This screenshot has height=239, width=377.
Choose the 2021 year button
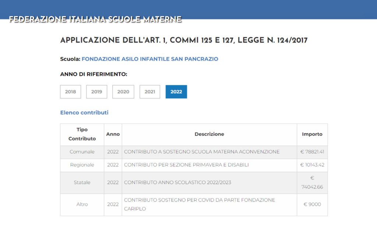pos(149,92)
